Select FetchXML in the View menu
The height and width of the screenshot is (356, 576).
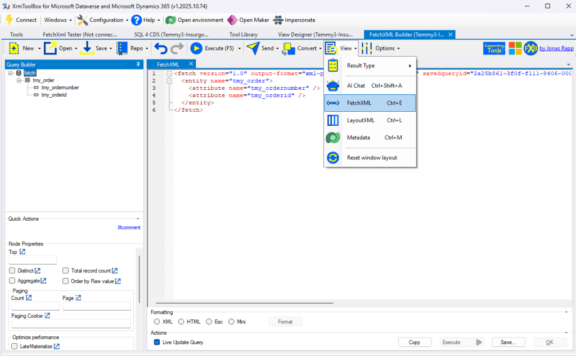point(370,103)
